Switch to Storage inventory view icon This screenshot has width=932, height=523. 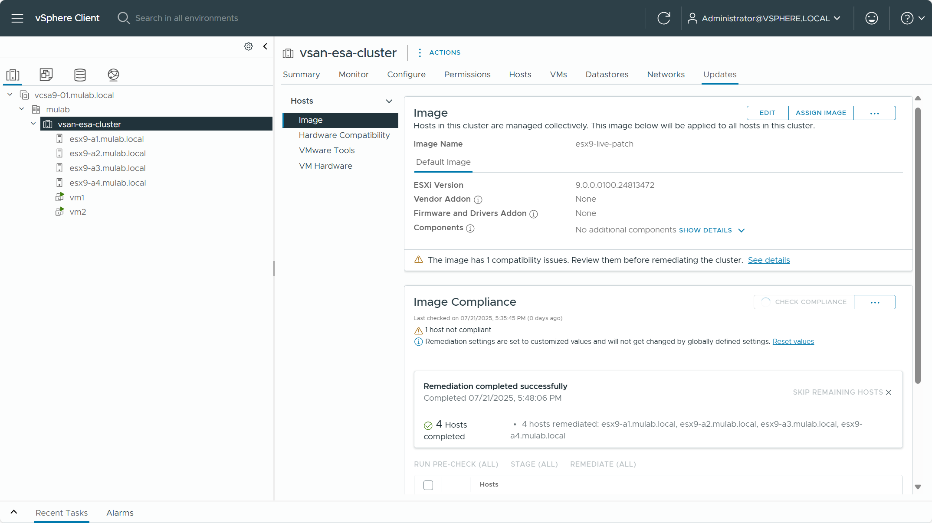pos(80,75)
